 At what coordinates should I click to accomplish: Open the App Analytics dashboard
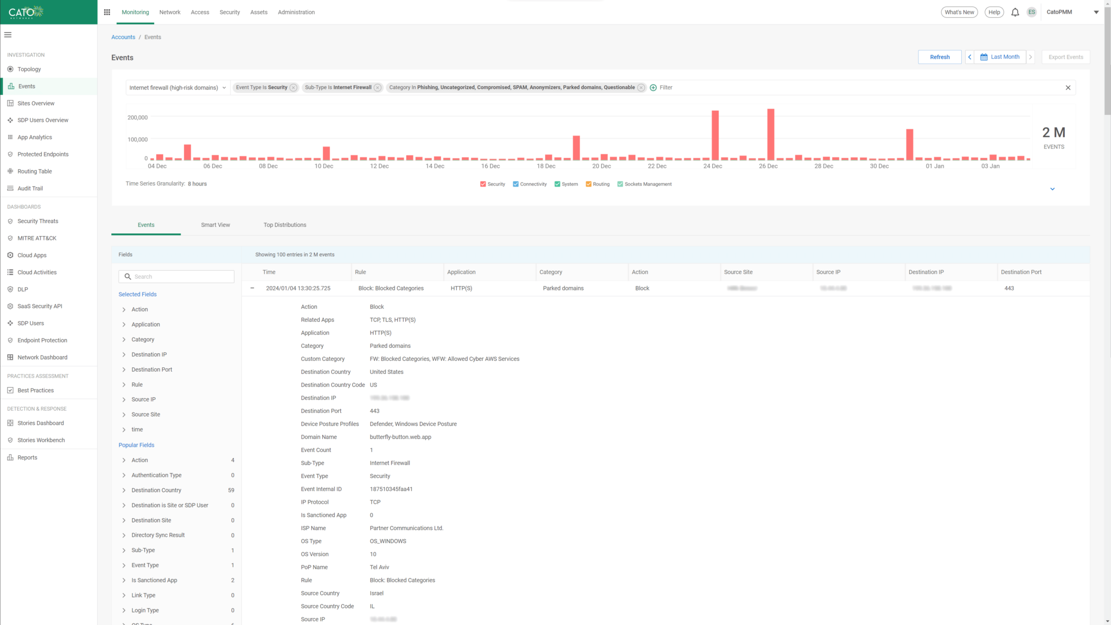pos(35,137)
